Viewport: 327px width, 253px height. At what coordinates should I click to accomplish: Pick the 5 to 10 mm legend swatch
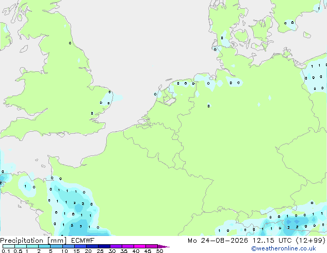click(56, 246)
